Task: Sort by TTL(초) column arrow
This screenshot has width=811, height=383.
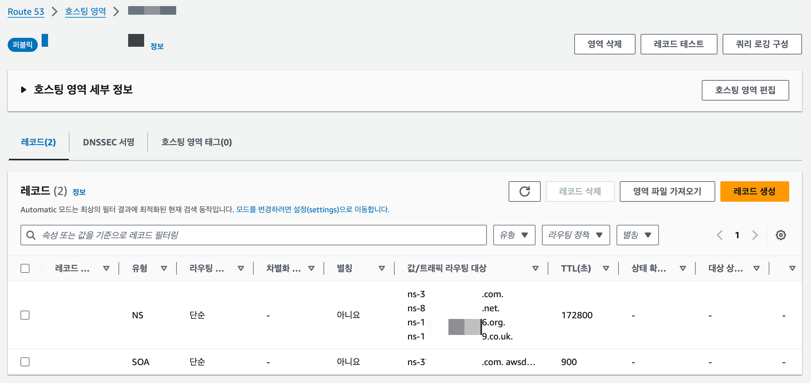Action: click(x=606, y=268)
